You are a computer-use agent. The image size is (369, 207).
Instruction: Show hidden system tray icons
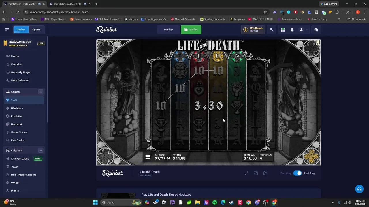(333, 202)
